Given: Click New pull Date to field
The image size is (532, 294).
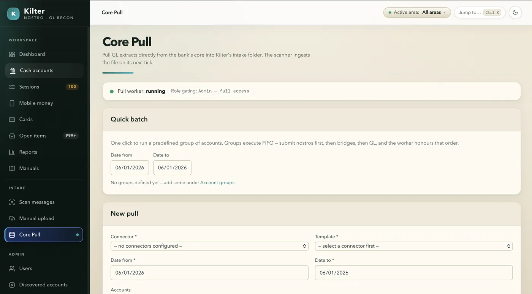Looking at the screenshot, I should [414, 273].
